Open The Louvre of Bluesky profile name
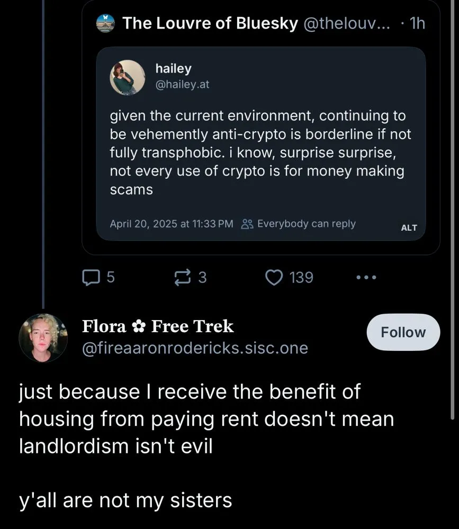Screen dimensions: 459x529 (210, 23)
